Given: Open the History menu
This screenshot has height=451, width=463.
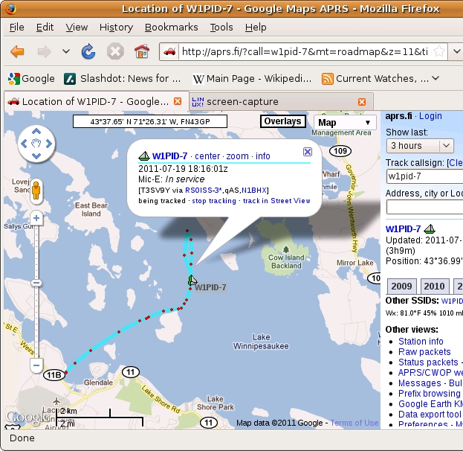Looking at the screenshot, I should tap(117, 28).
